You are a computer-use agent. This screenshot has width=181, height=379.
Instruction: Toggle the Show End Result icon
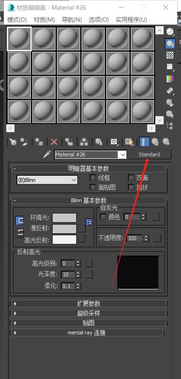pos(144,142)
